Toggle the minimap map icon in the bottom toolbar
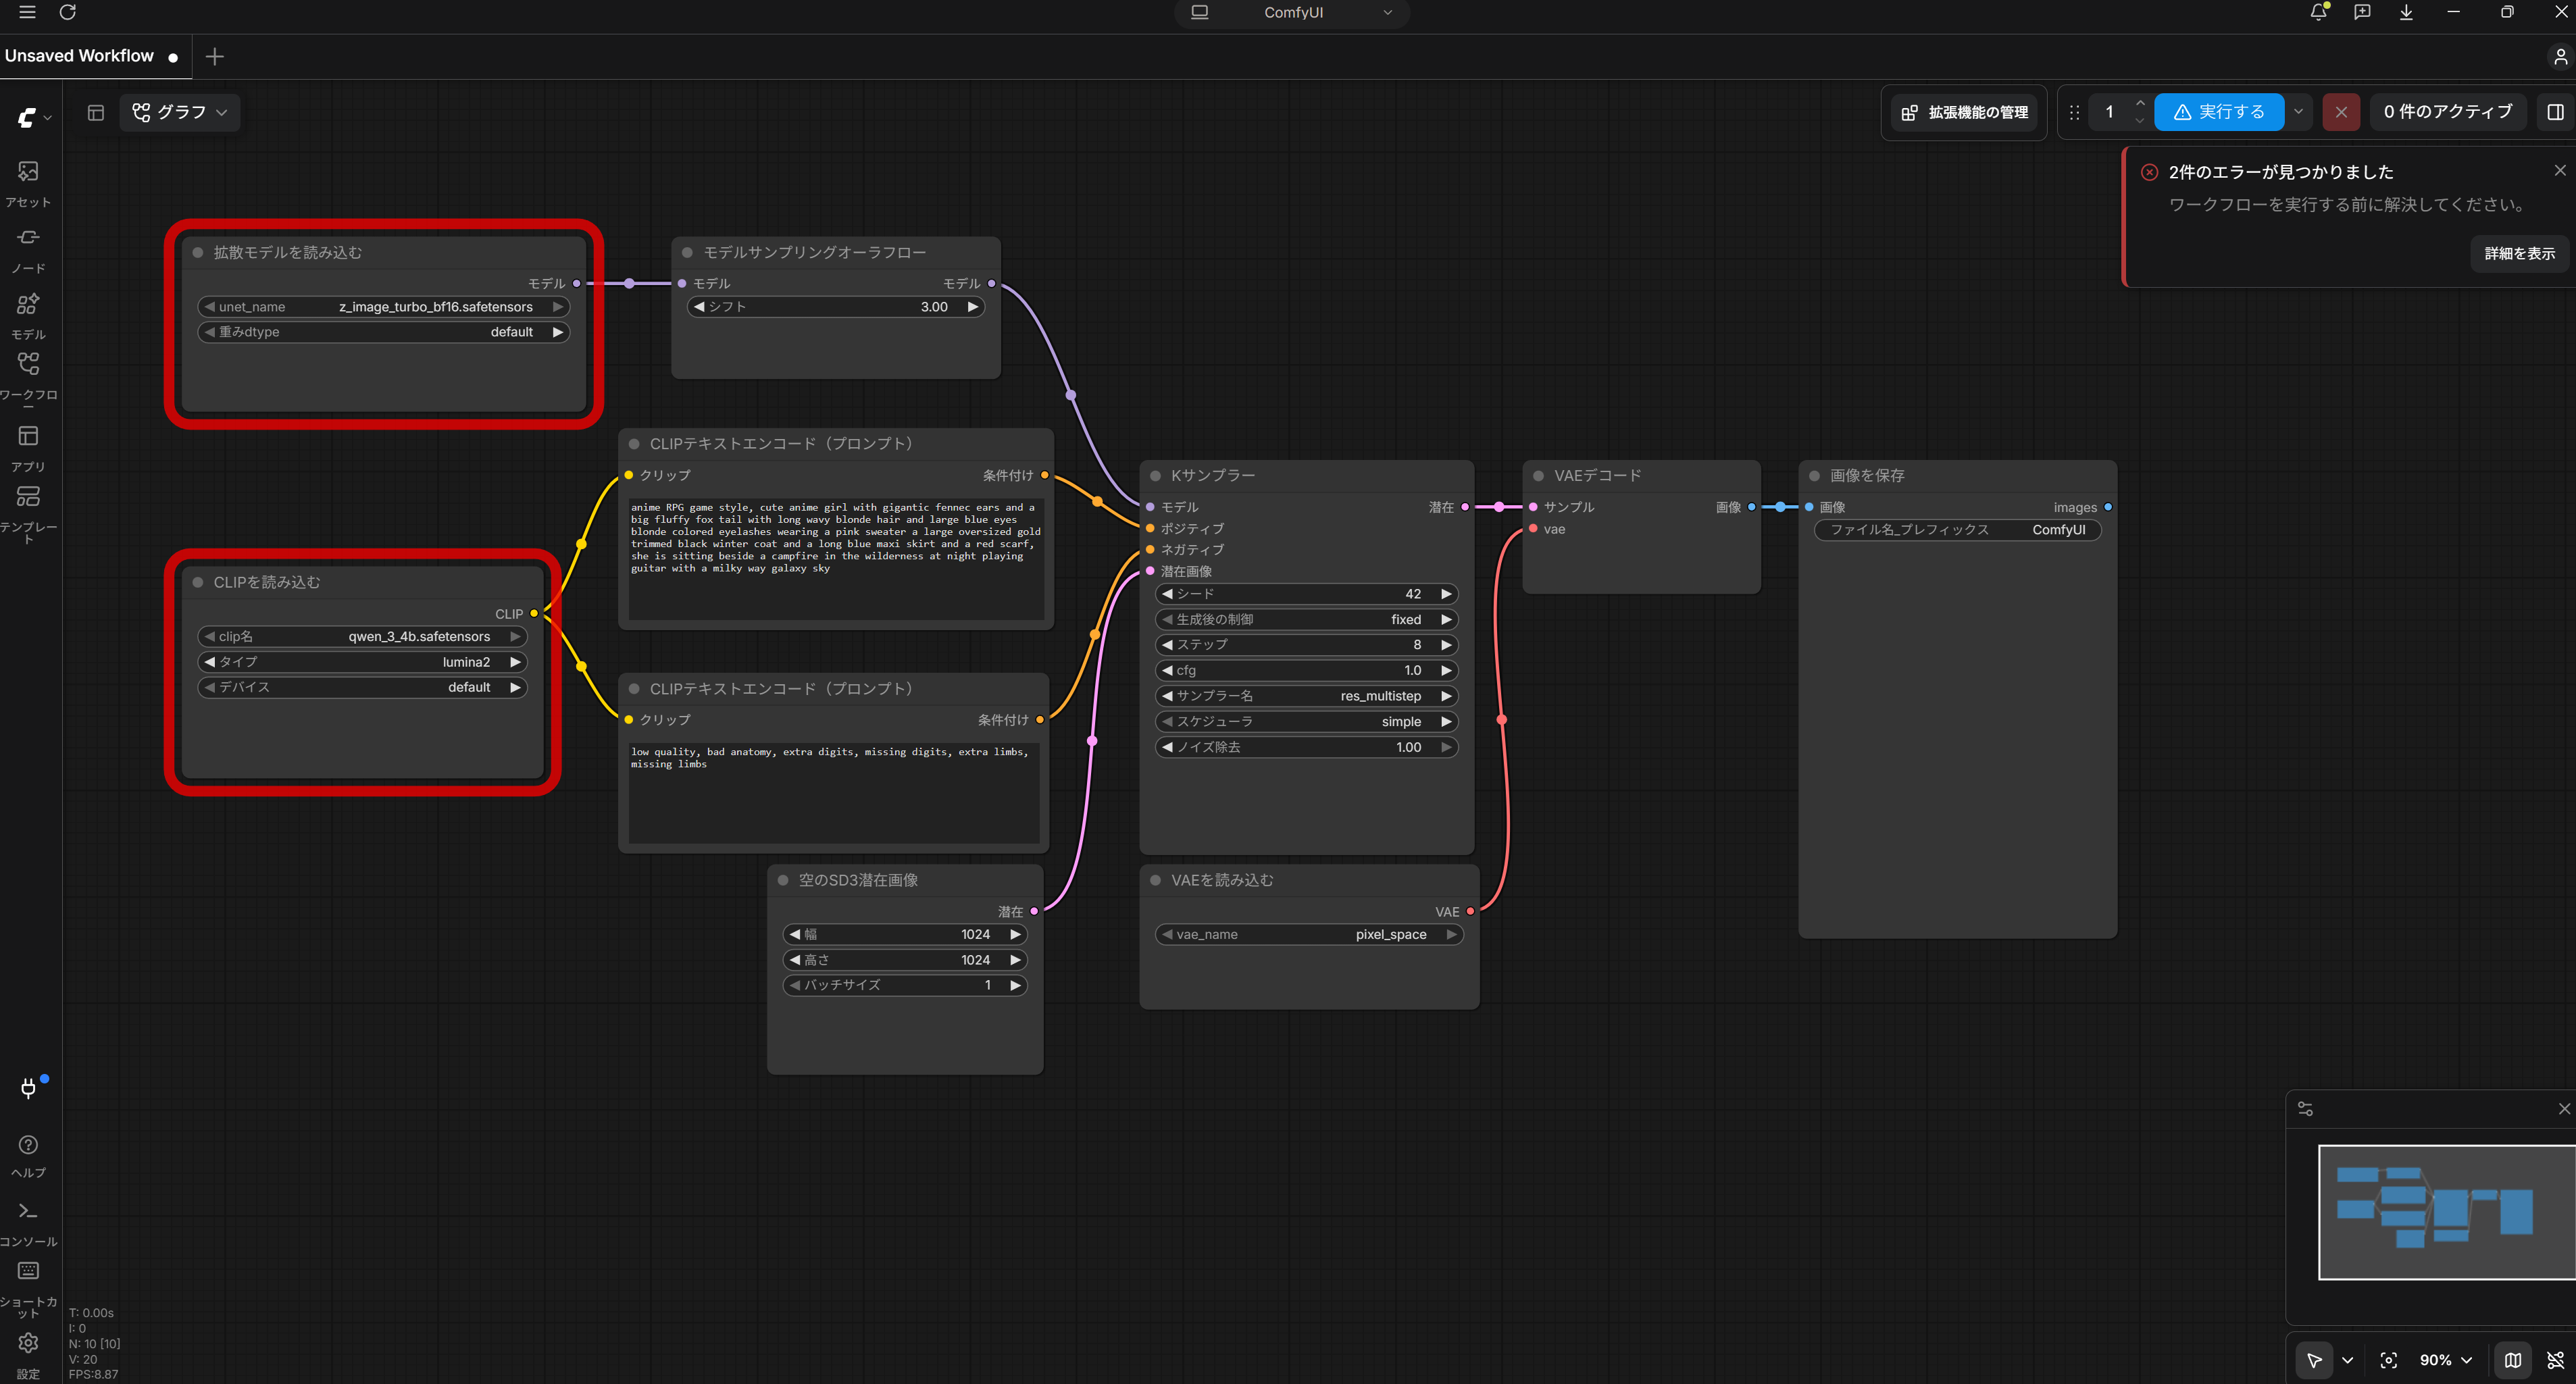The image size is (2576, 1384). pyautogui.click(x=2512, y=1360)
